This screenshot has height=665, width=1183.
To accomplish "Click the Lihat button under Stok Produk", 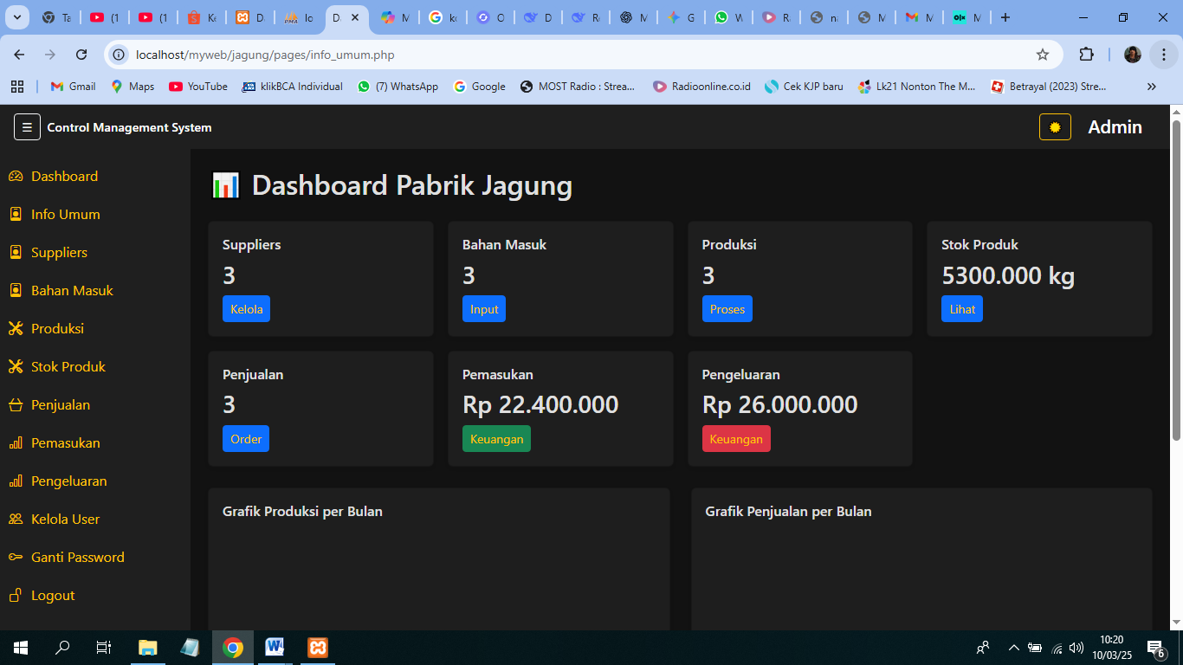I will [961, 309].
